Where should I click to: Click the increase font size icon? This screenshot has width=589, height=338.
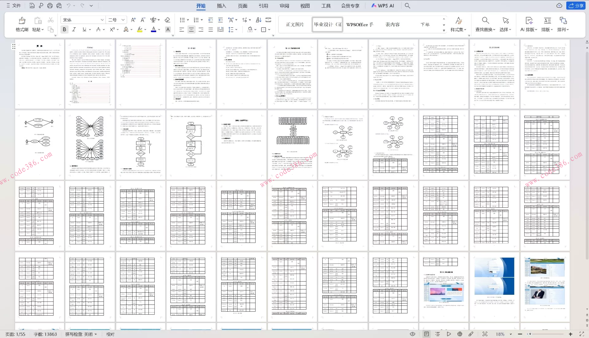[133, 20]
